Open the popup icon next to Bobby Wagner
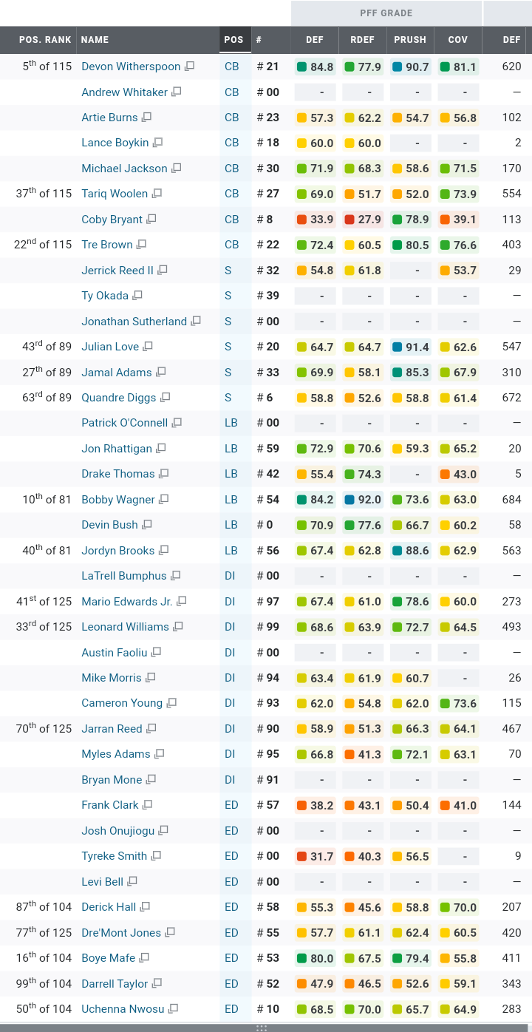 pos(164,500)
